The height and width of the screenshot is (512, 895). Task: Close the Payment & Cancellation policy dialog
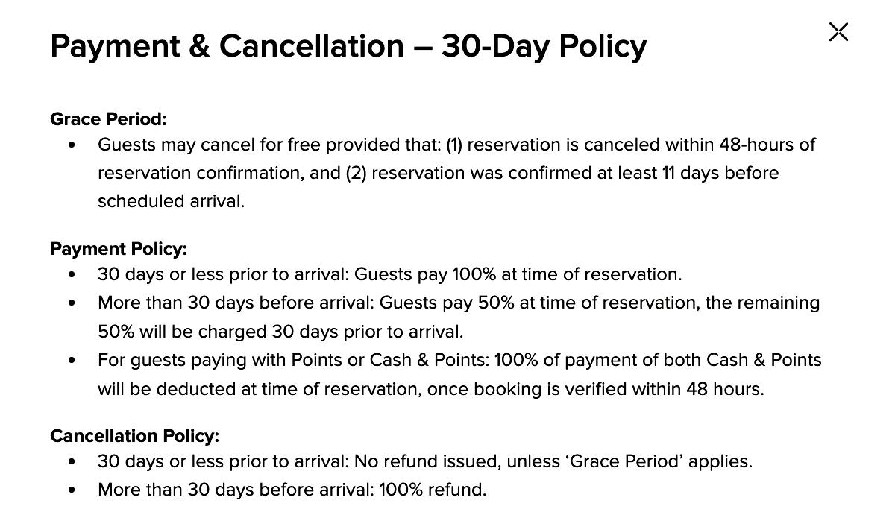pos(838,32)
